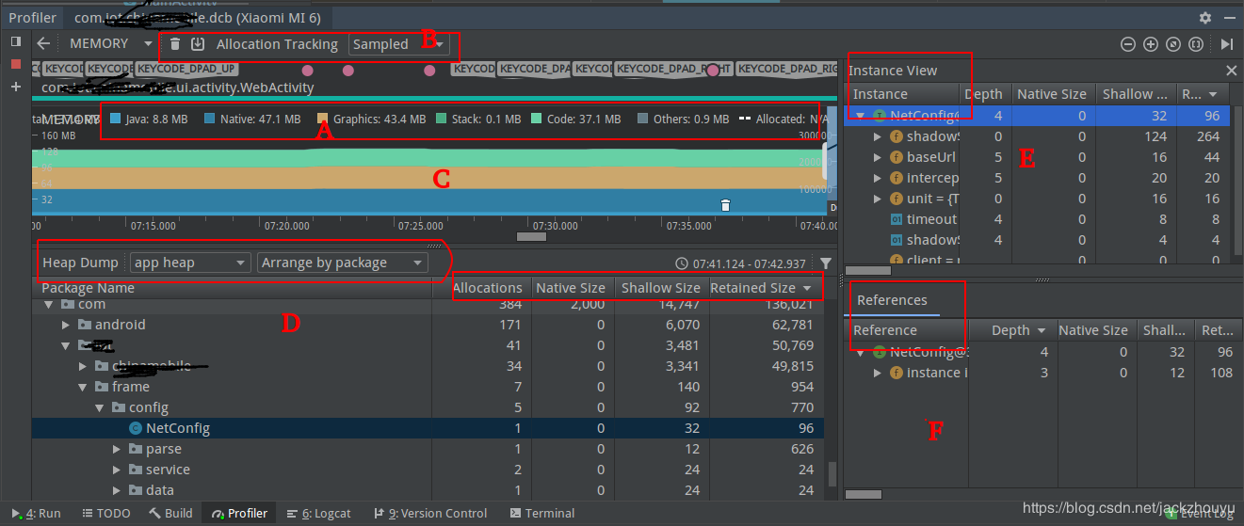Click the Reset zoom icon

tap(1173, 44)
